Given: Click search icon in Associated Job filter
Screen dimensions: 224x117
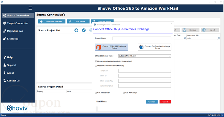Looking at the screenshot, I should click(x=218, y=38).
